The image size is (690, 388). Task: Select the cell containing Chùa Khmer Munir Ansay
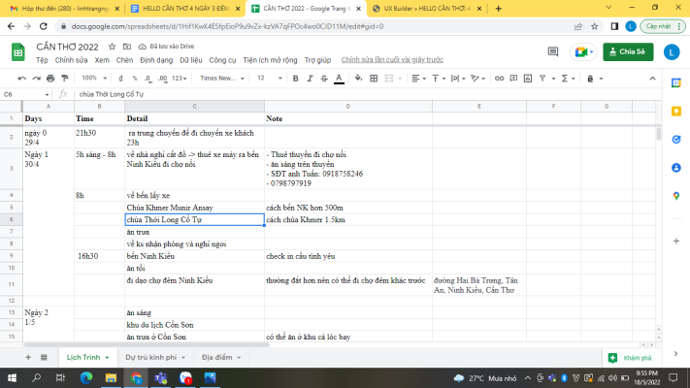coord(194,208)
